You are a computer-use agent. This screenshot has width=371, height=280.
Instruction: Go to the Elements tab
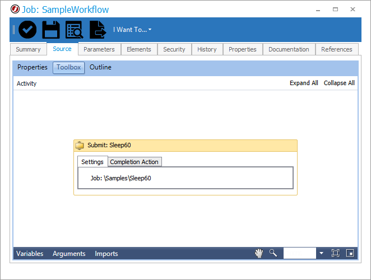[139, 49]
